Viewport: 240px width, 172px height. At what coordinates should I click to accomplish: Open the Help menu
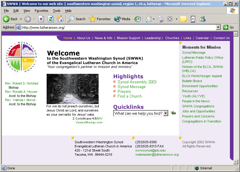pyautogui.click(x=68, y=11)
